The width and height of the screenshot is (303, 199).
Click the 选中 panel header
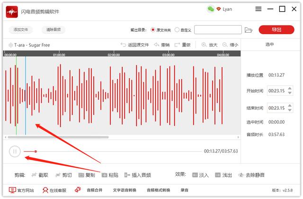click(269, 45)
